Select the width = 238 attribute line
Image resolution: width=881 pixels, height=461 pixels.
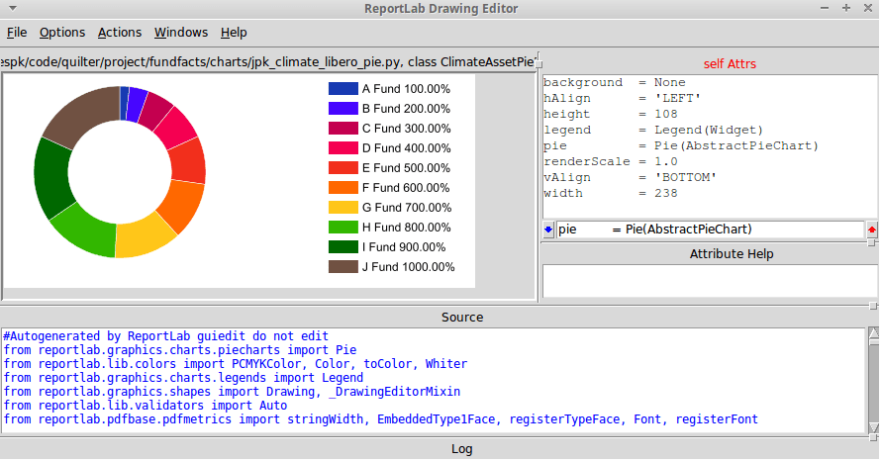[610, 193]
